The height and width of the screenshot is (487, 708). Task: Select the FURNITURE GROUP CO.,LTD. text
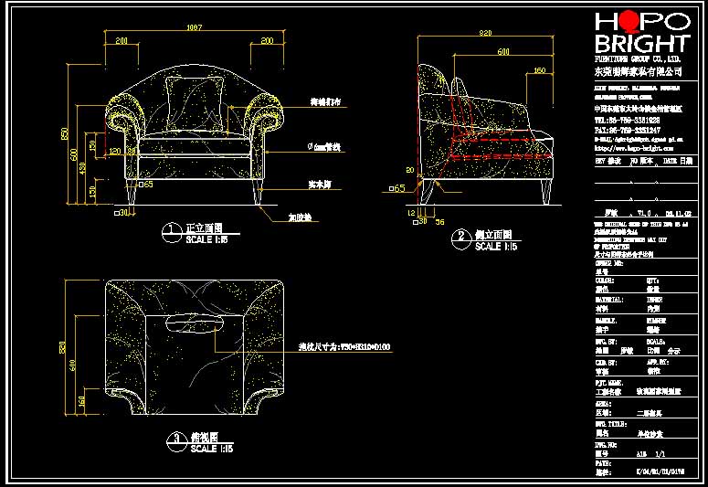click(x=638, y=58)
